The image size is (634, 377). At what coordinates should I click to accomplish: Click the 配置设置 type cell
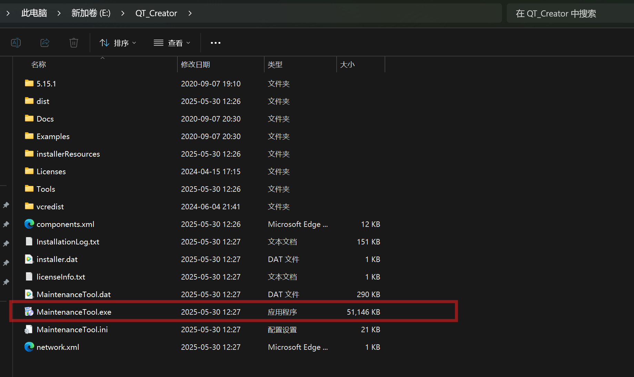[x=282, y=329]
